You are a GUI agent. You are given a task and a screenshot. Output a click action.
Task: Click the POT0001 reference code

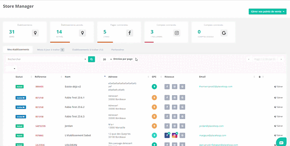[x=39, y=135]
